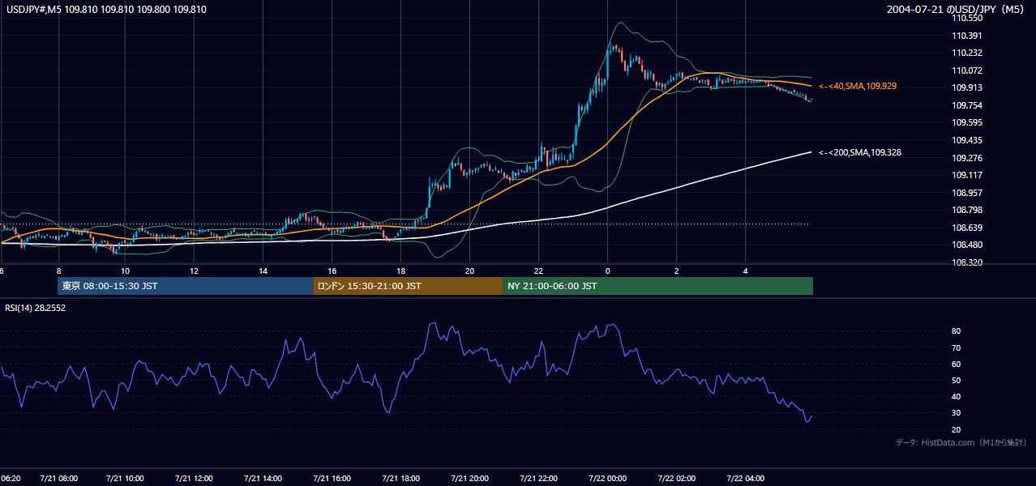This screenshot has width=1036, height=486.
Task: Select the London 15:30-21:00 JST session bar
Action: pyautogui.click(x=408, y=286)
